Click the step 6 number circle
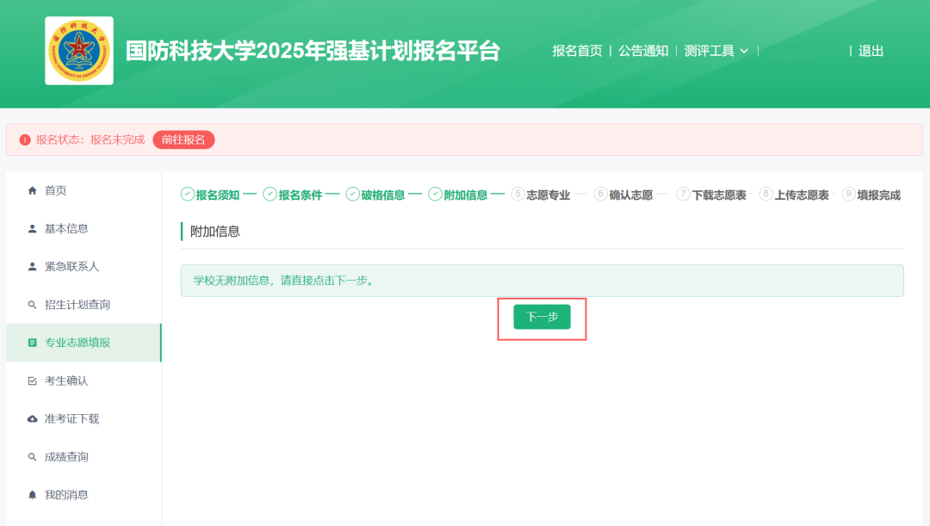The width and height of the screenshot is (930, 526). coord(600,194)
